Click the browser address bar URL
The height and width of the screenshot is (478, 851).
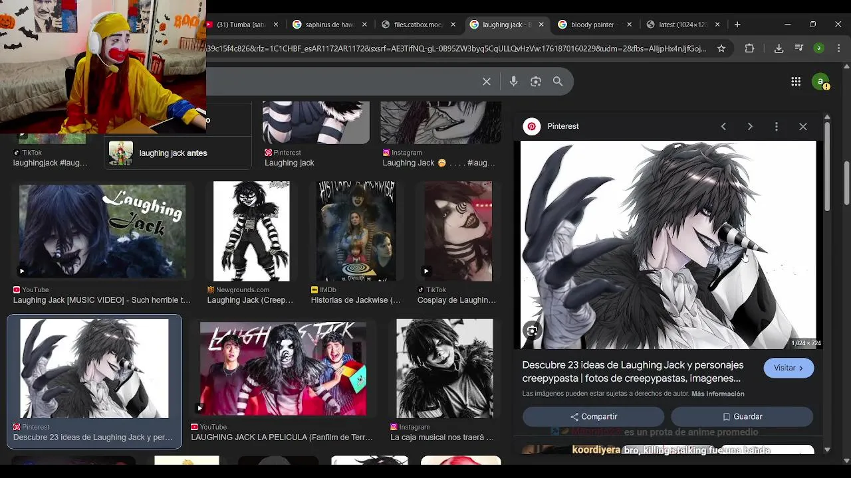[x=457, y=48]
